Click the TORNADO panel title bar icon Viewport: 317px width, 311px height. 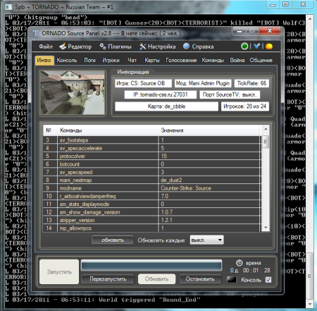coord(35,33)
